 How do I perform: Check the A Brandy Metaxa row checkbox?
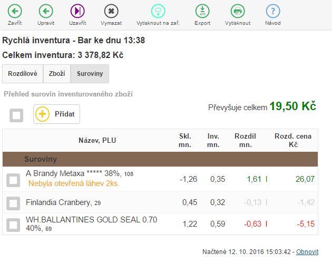point(13,180)
